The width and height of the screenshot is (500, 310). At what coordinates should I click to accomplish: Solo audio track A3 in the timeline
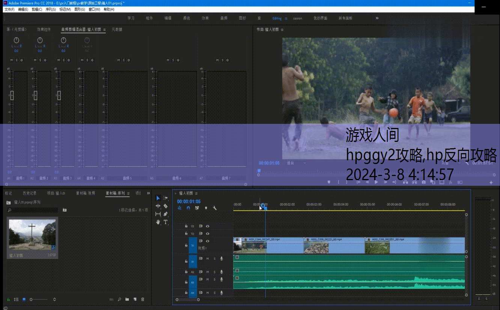click(215, 280)
